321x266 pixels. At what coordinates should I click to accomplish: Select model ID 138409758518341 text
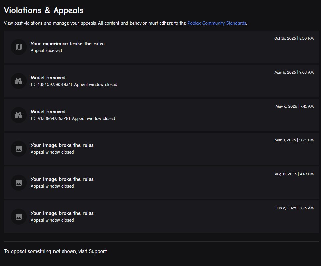51,85
